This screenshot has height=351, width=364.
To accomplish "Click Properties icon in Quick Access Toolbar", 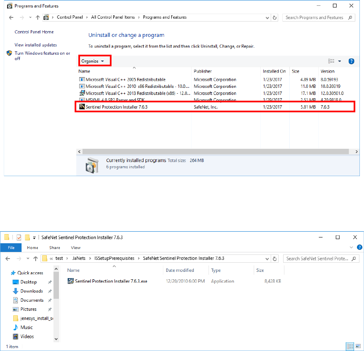I will (19, 237).
